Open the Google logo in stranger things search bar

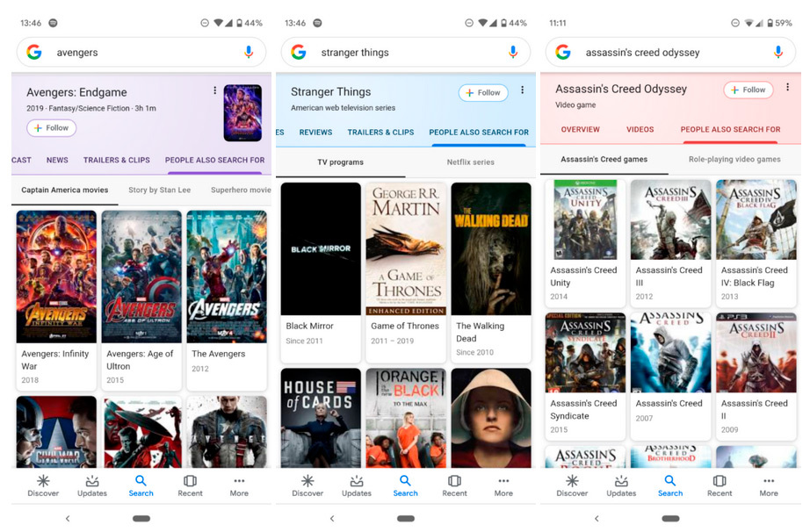coord(299,52)
